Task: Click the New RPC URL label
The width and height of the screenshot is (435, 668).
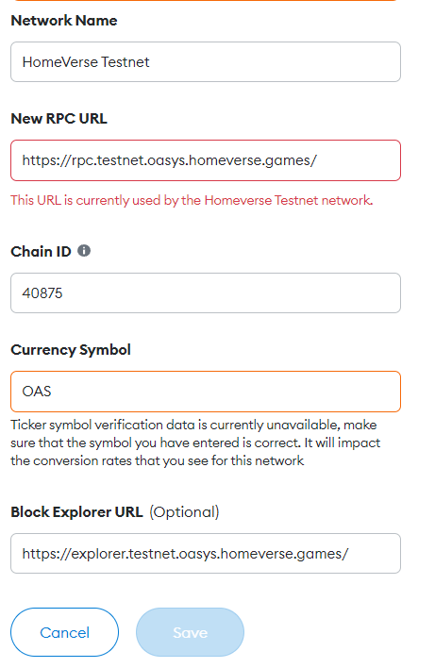Action: pos(59,119)
